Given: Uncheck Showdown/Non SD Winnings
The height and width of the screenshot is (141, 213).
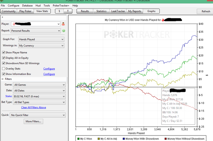Looking at the screenshot, I should point(4,63).
